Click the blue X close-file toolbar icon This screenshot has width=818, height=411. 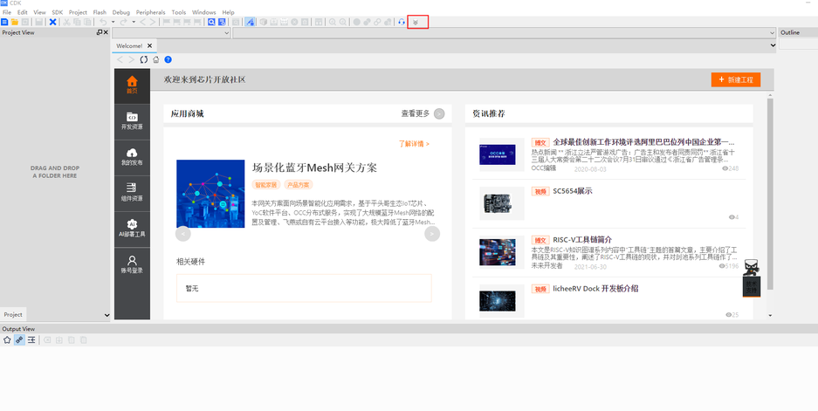point(52,22)
